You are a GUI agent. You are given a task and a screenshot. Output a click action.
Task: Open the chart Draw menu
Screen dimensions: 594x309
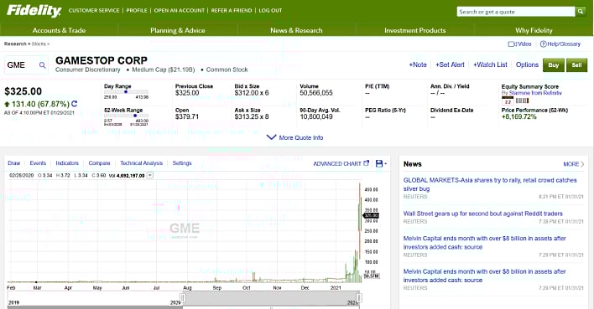click(14, 163)
